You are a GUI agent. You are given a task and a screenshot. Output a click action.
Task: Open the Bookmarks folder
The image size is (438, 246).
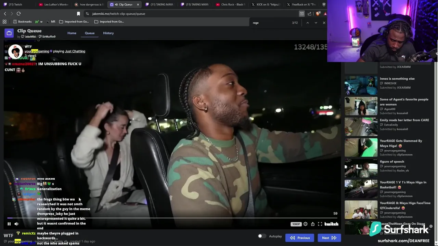pos(22,22)
